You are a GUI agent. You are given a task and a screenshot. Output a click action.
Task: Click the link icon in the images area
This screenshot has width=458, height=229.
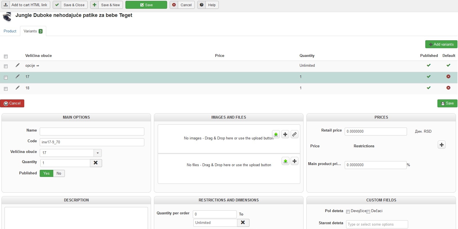click(x=295, y=134)
